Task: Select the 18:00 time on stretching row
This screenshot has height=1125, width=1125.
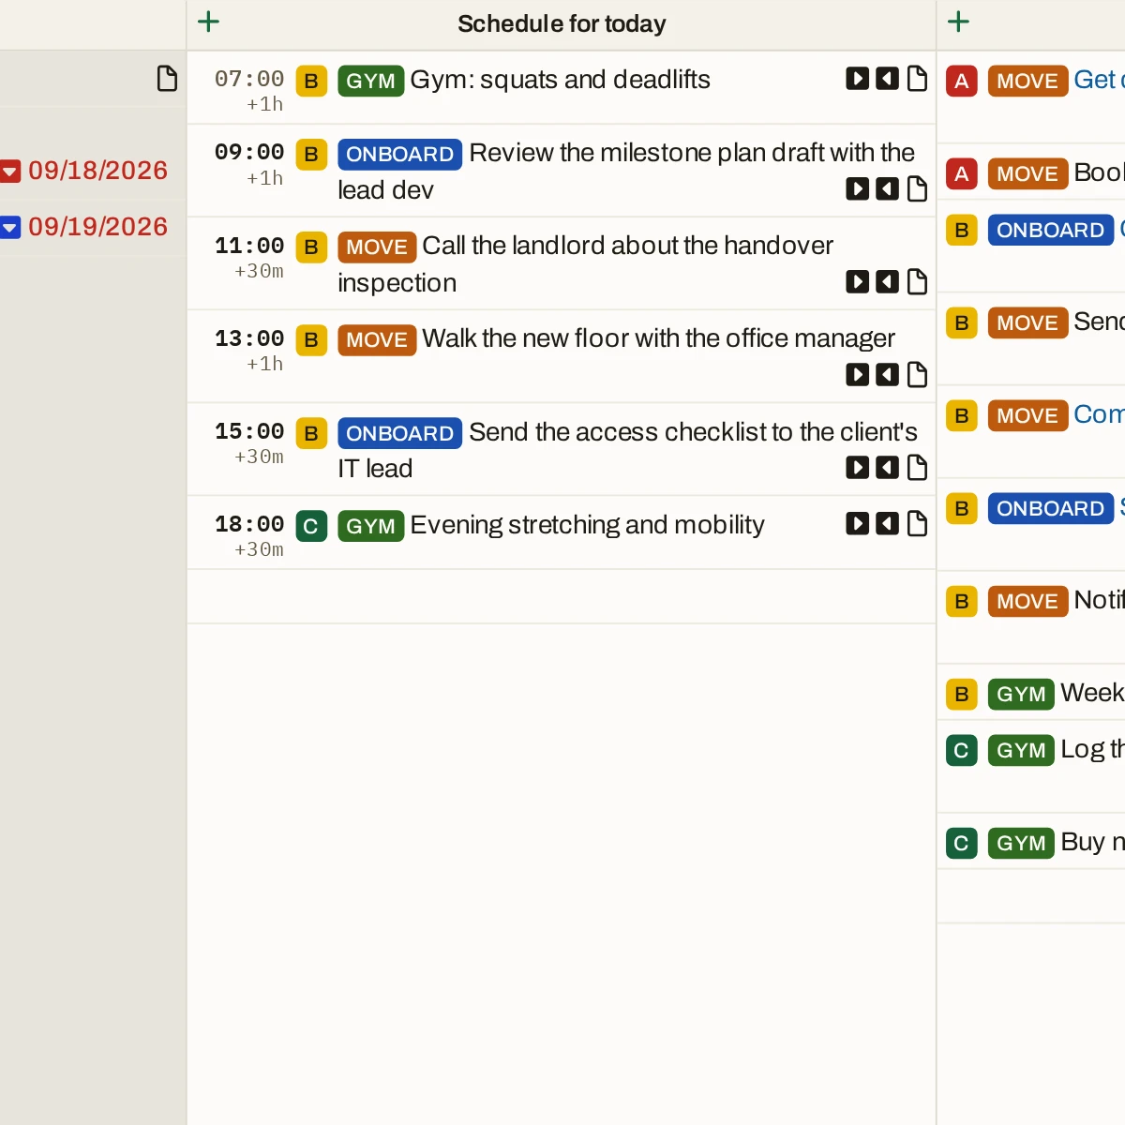Action: [x=249, y=524]
